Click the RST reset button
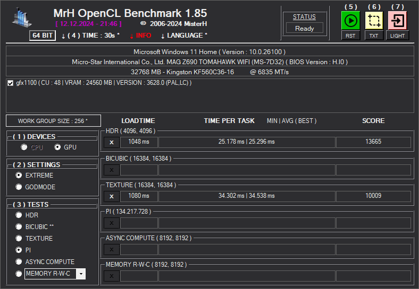Screen dimensions: 419x289 coord(350,36)
